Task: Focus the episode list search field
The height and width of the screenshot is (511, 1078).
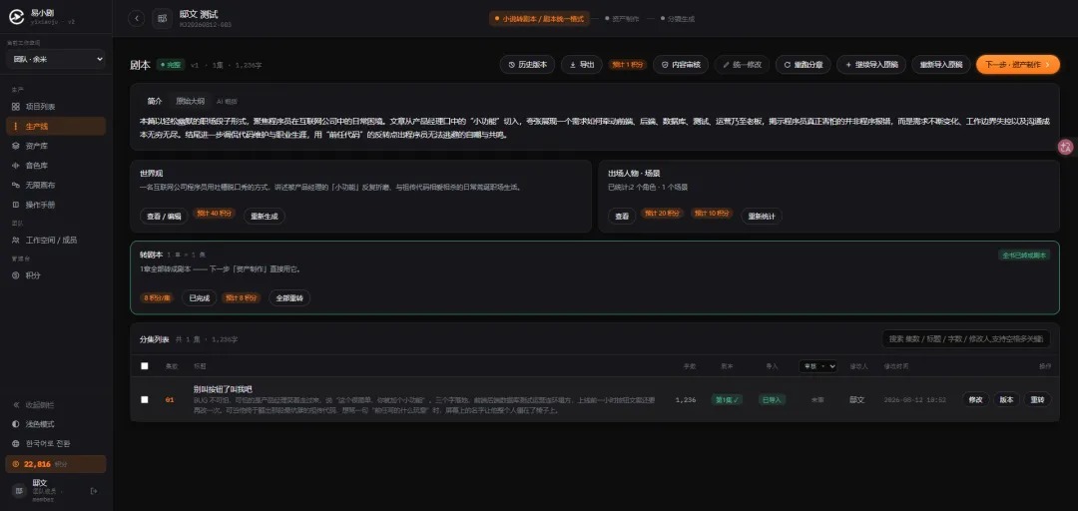Action: coord(966,338)
